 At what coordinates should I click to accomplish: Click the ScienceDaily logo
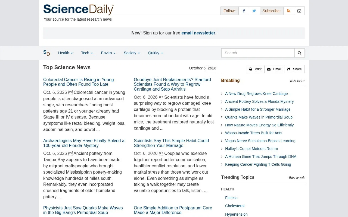pyautogui.click(x=78, y=9)
